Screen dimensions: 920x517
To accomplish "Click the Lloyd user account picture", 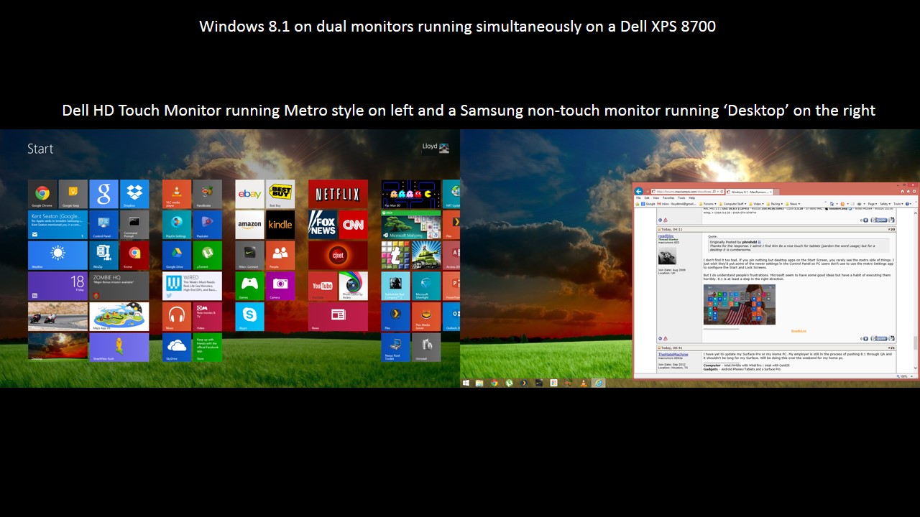I will [444, 147].
